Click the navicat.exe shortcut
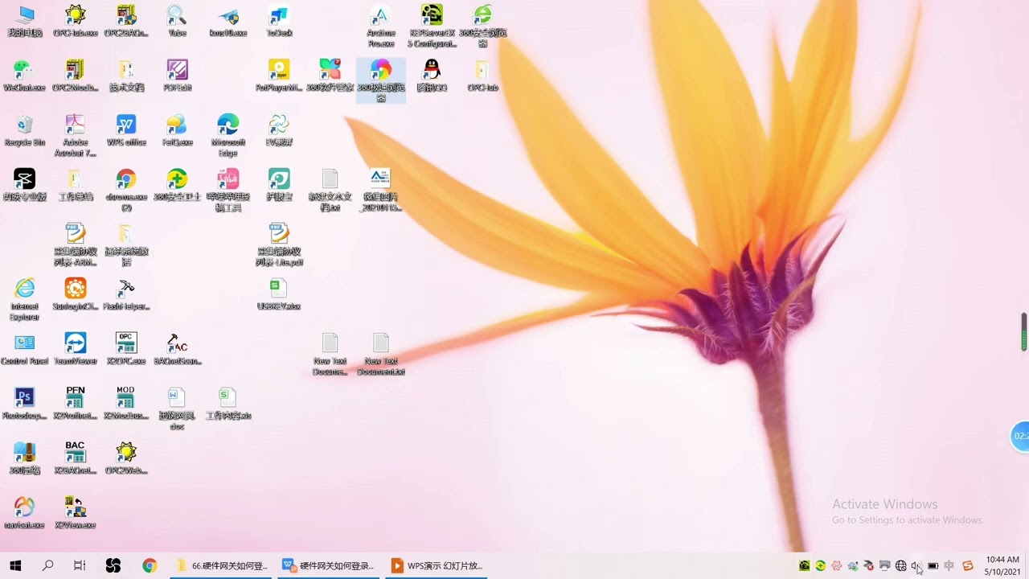Screen dimensions: 1029x579 click(x=24, y=513)
